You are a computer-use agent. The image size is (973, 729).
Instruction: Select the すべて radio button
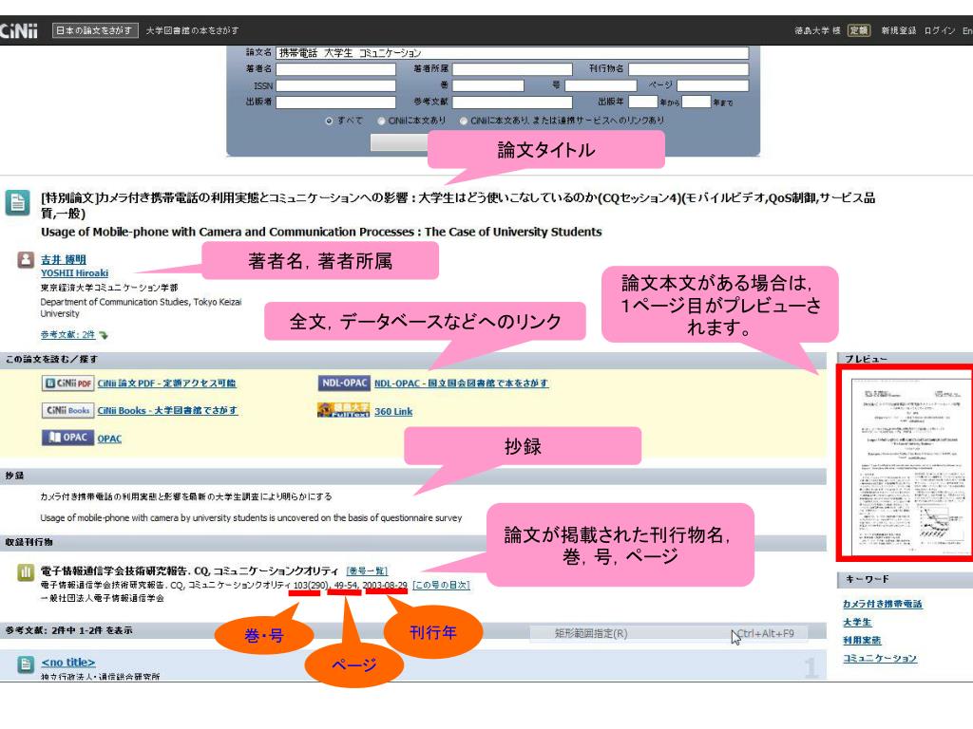[x=329, y=121]
